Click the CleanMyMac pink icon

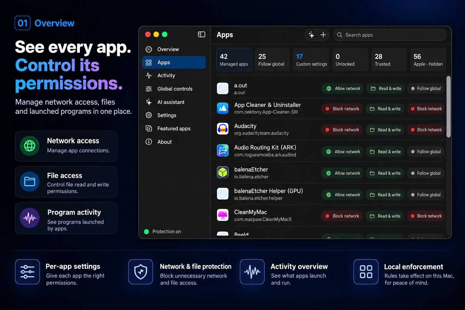click(223, 215)
